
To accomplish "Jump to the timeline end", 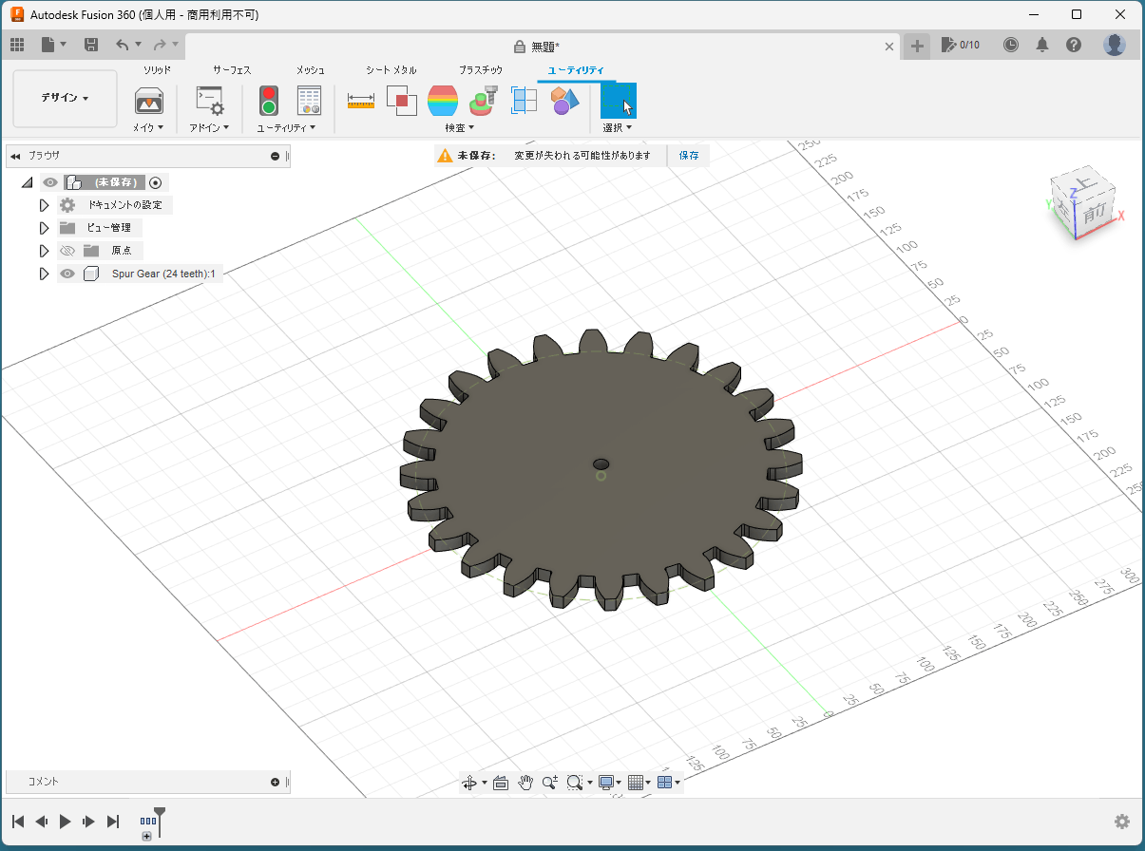I will 113,822.
